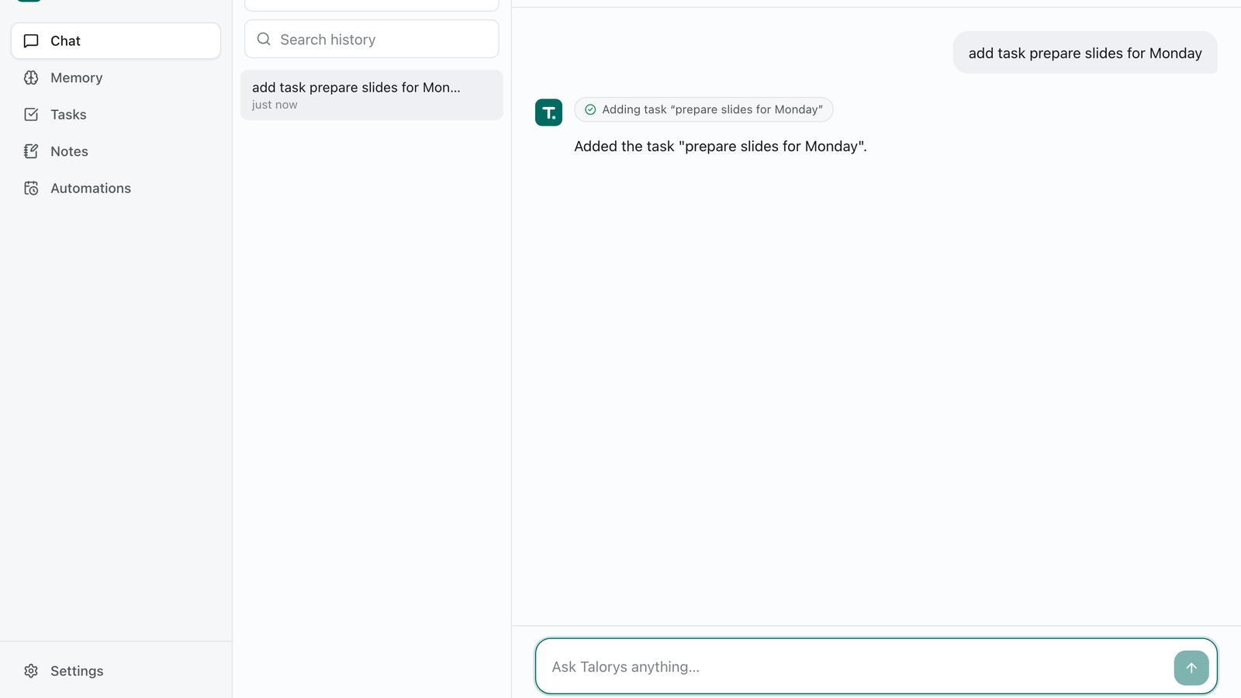Click the Notes pencil icon
The height and width of the screenshot is (698, 1241).
click(31, 151)
